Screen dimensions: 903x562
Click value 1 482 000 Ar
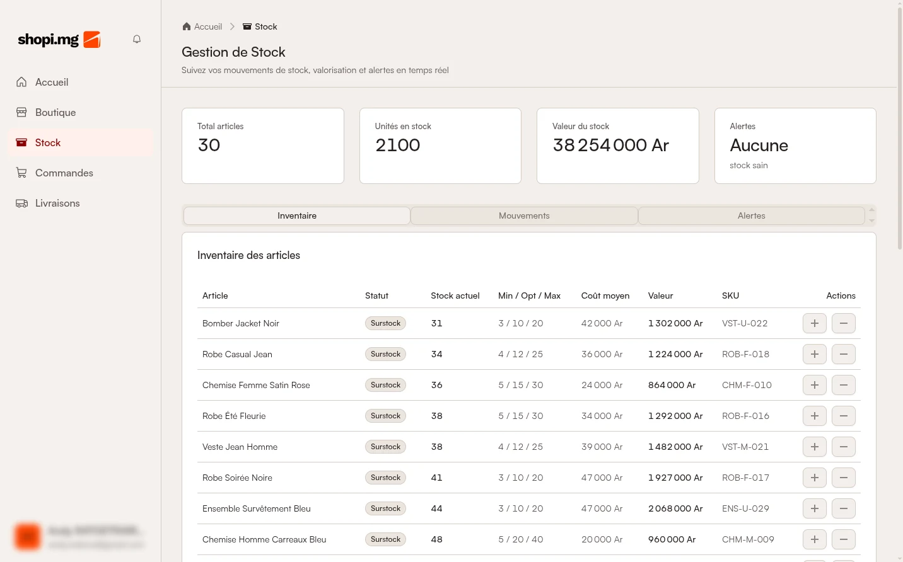click(x=675, y=447)
